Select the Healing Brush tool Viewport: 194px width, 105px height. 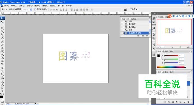(2, 42)
